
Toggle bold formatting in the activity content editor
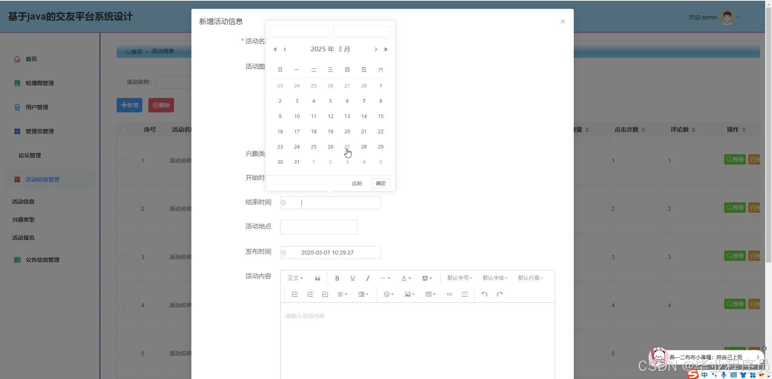337,278
